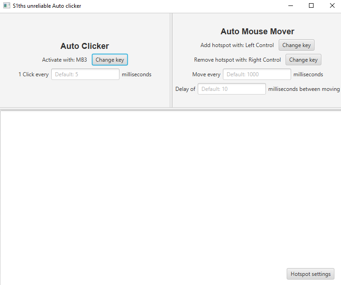The height and width of the screenshot is (285, 341).
Task: Click the 'Activate with: MB3' label
Action: 65,60
